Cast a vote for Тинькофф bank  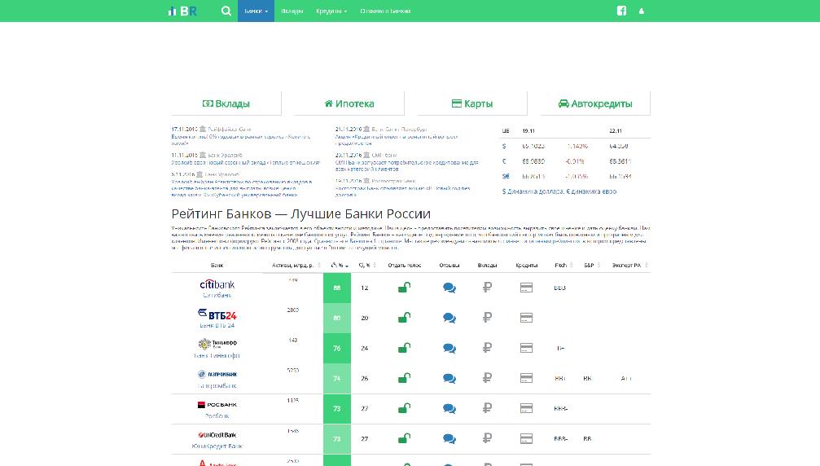point(404,348)
